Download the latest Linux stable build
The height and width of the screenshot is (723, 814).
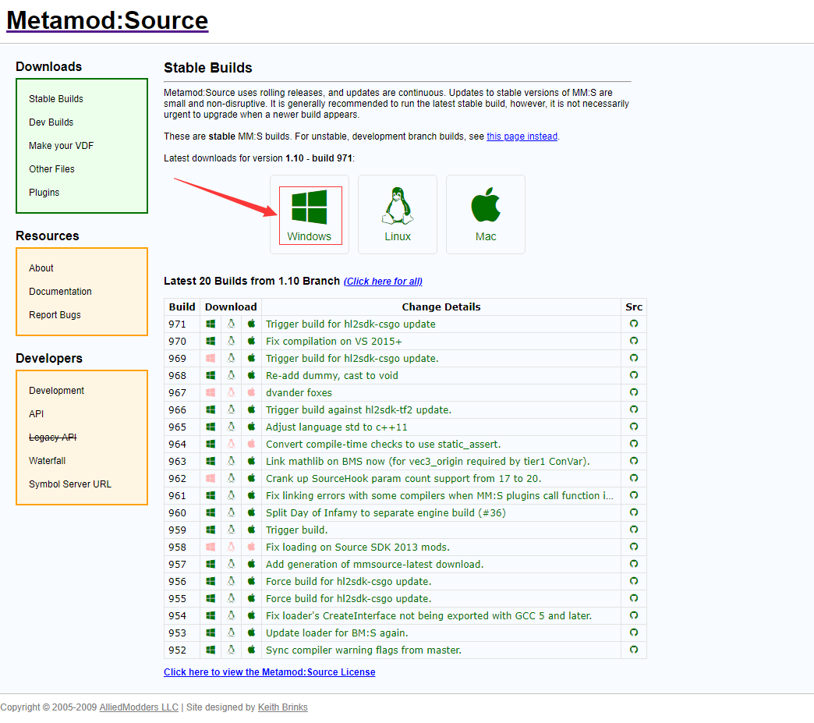(x=397, y=214)
